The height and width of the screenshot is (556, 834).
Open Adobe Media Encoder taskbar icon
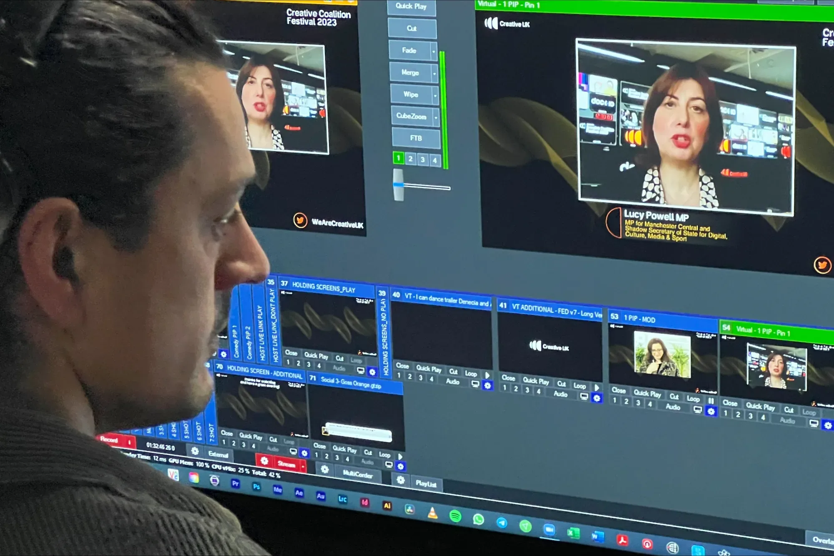pyautogui.click(x=278, y=489)
